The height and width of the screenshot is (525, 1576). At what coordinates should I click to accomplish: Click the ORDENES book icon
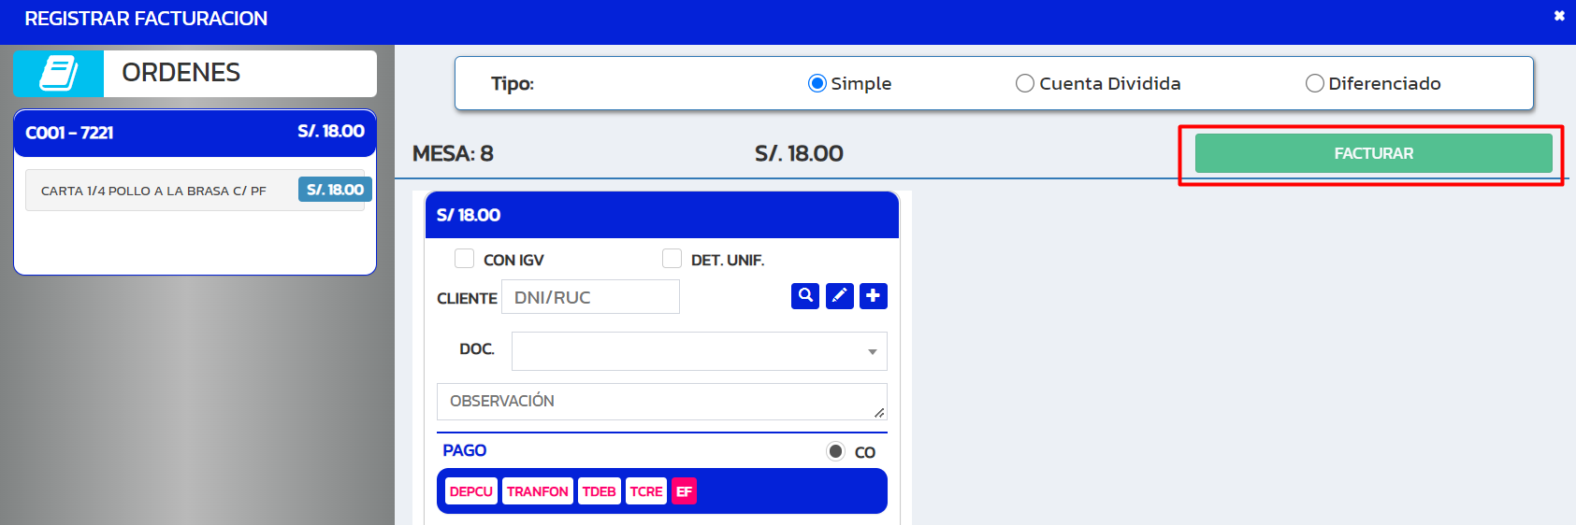click(x=58, y=73)
